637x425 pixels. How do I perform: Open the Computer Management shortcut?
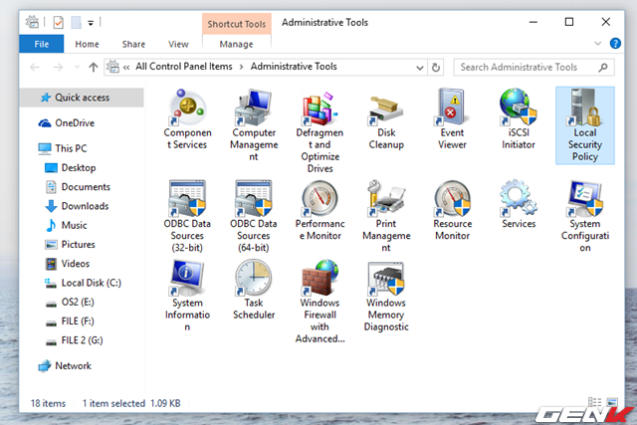254,125
